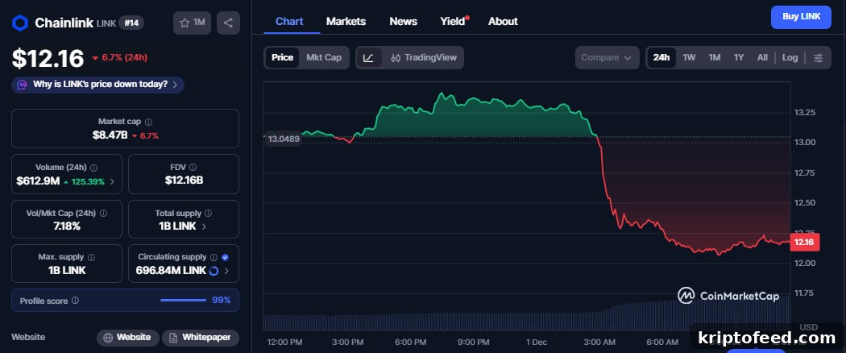Expand Circulating supply 696.84M LINK chevron
The height and width of the screenshot is (353, 846).
point(226,271)
